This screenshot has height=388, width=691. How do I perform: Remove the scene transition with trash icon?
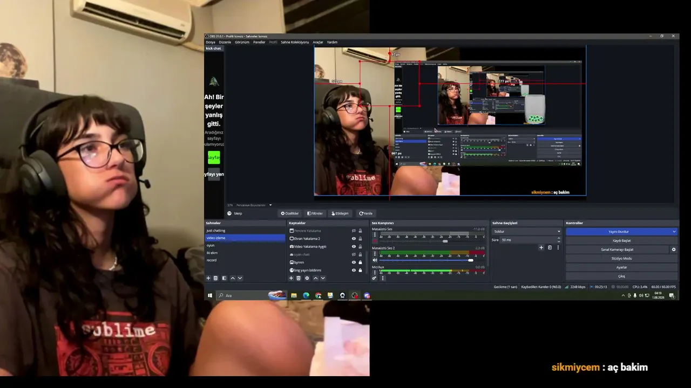550,247
